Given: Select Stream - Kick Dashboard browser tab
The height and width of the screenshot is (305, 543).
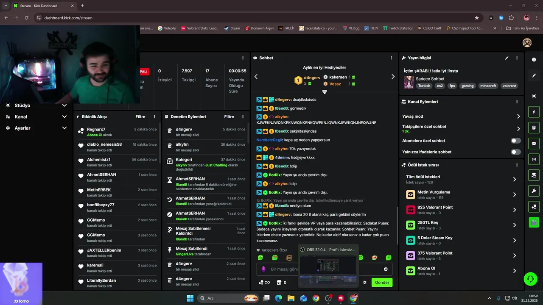Looking at the screenshot, I should pos(43,6).
